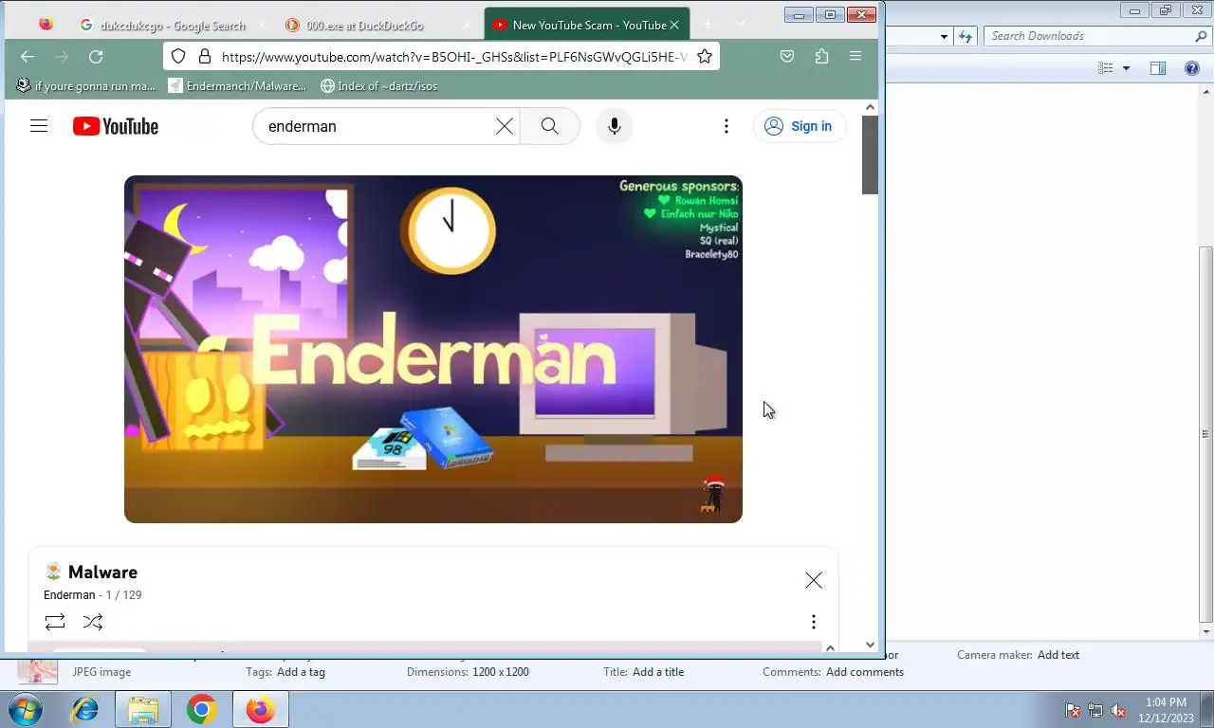The width and height of the screenshot is (1214, 728).
Task: Open Windows Explorer taskbar button
Action: pyautogui.click(x=143, y=709)
